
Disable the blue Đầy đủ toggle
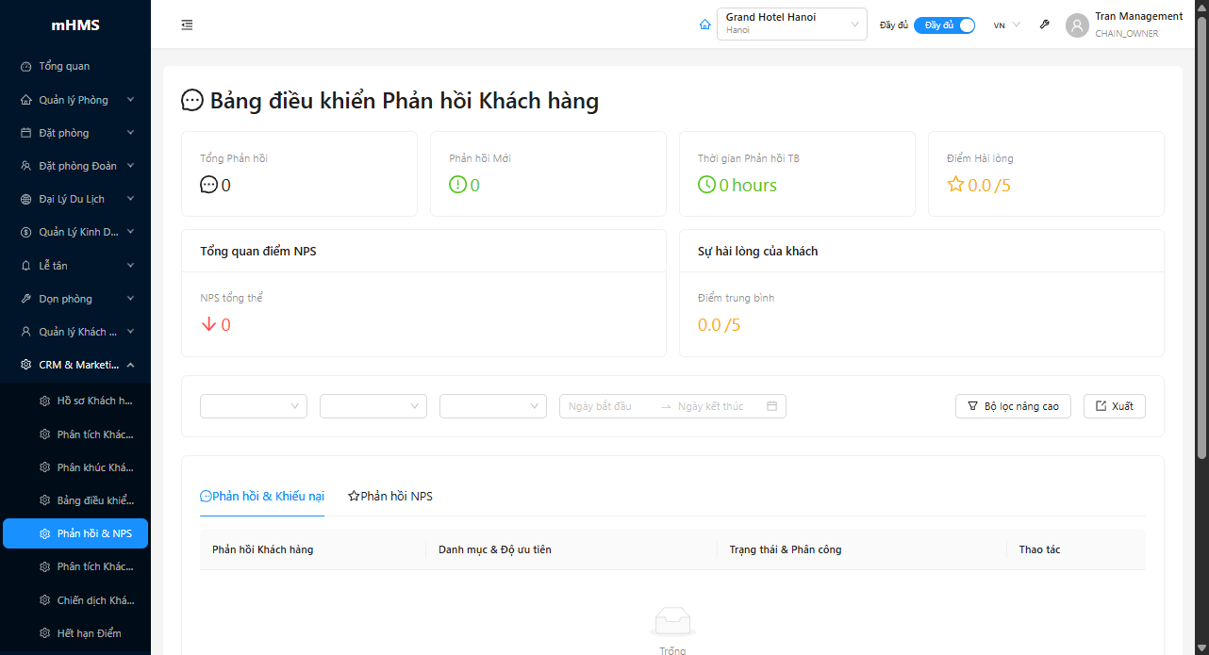coord(944,25)
